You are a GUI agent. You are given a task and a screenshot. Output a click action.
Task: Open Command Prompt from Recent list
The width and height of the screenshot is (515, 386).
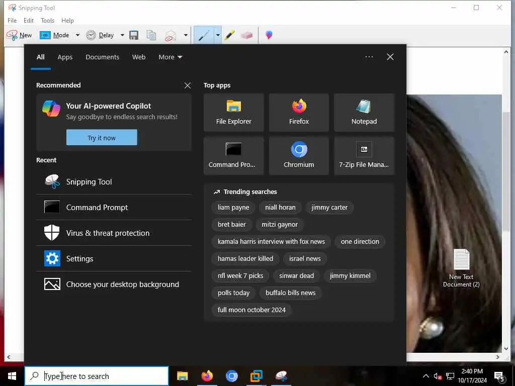click(114, 208)
